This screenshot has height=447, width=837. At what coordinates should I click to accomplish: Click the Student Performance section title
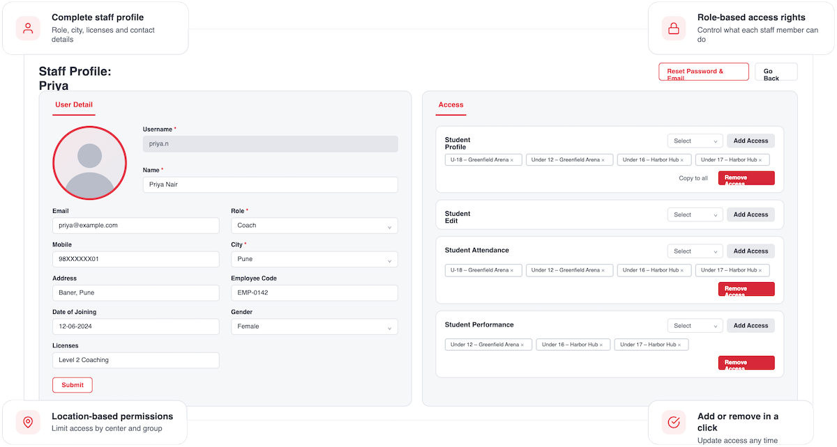click(x=479, y=325)
